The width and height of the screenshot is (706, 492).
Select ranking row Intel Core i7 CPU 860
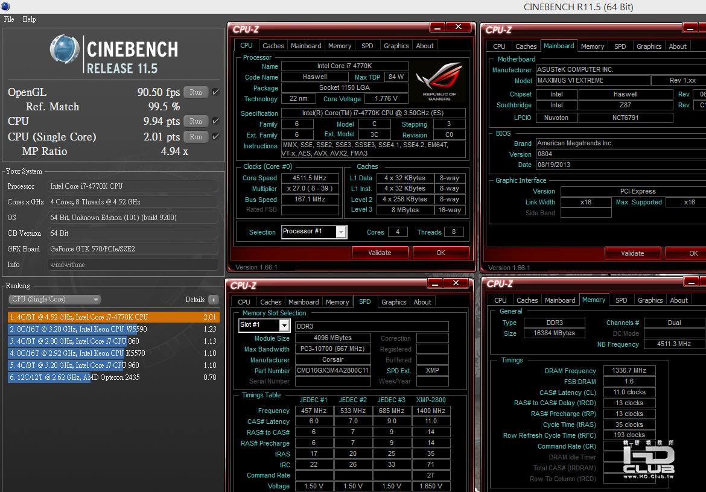tap(113, 341)
